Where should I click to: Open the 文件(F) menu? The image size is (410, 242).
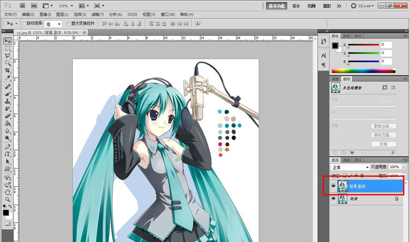[10, 15]
